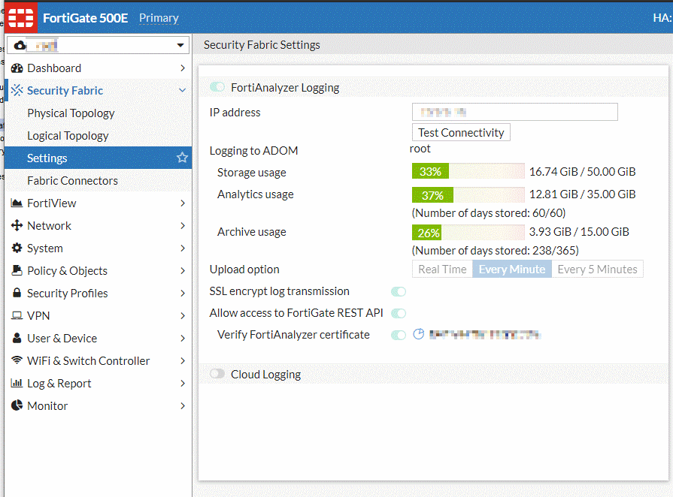Click the Policy & Objects icon
673x497 pixels.
coord(17,270)
